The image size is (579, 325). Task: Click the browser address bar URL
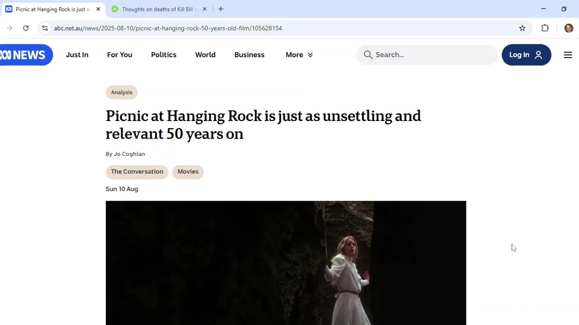(168, 28)
